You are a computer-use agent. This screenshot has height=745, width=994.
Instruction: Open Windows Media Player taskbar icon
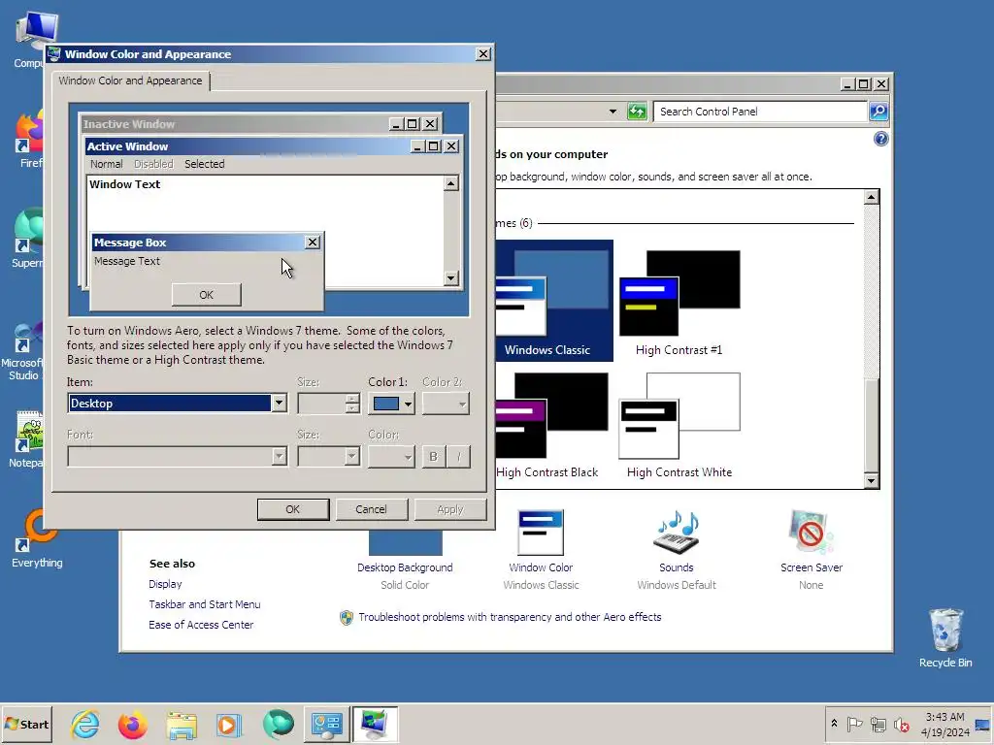click(x=228, y=724)
